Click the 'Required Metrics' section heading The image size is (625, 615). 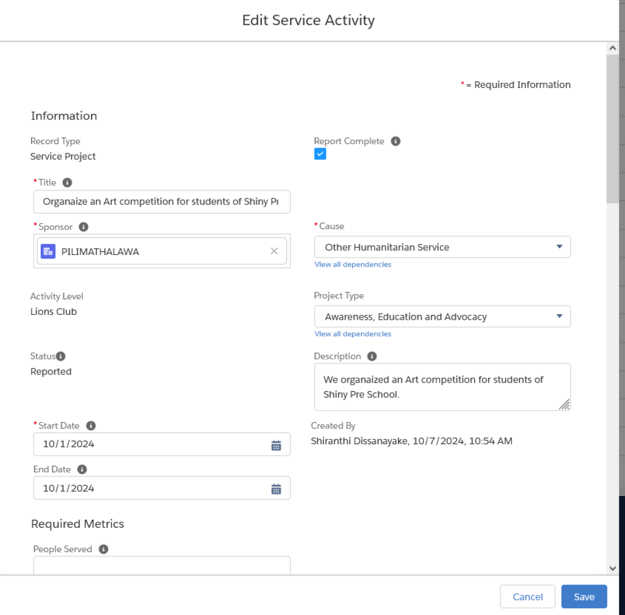78,523
